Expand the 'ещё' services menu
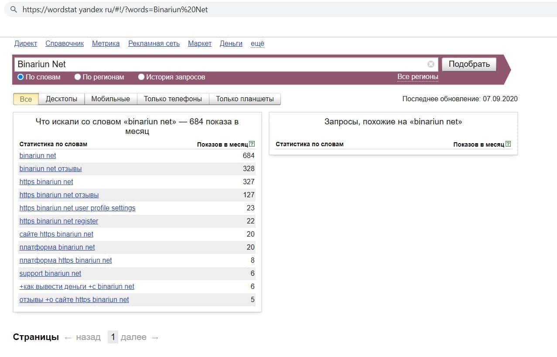 click(257, 43)
